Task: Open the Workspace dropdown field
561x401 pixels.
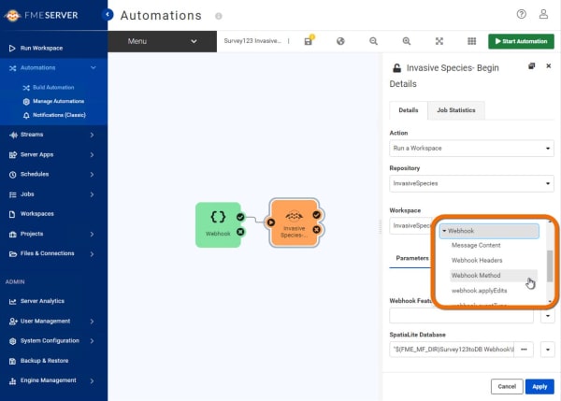Action: tap(410, 225)
